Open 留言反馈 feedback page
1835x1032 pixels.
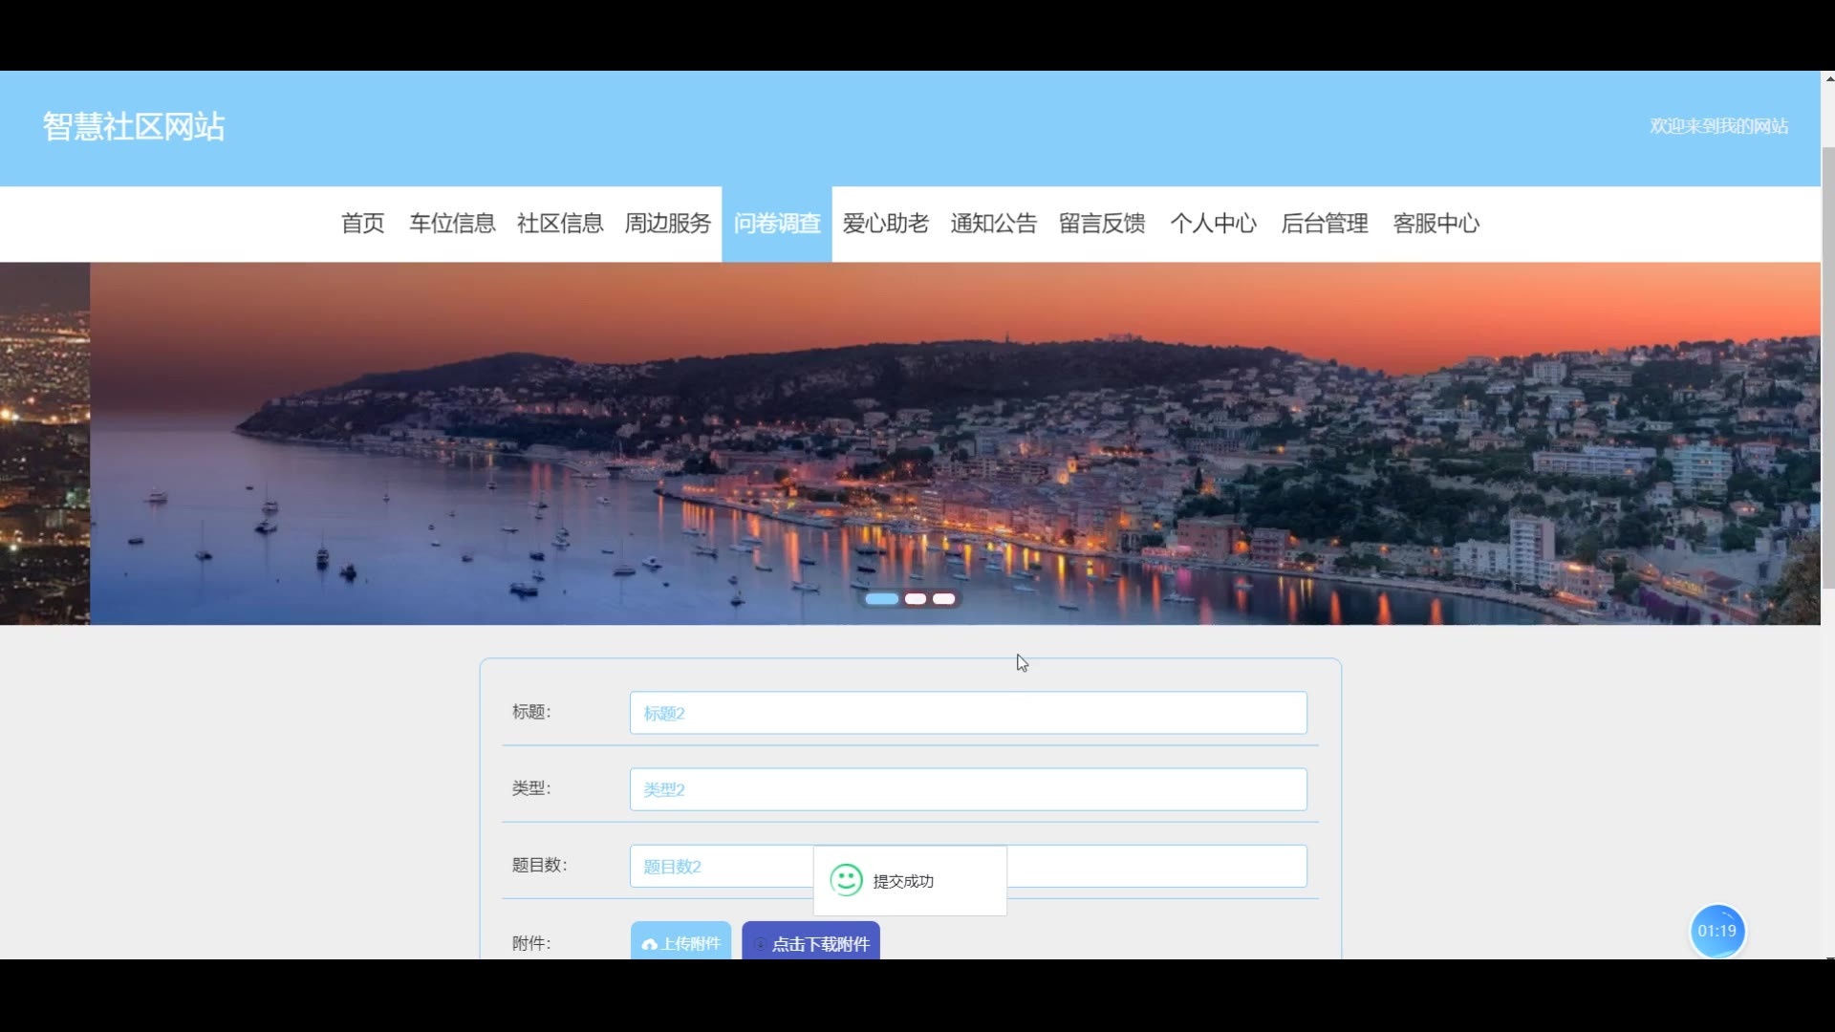pyautogui.click(x=1101, y=224)
